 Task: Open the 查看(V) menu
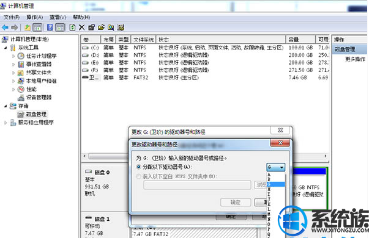[x=58, y=17]
